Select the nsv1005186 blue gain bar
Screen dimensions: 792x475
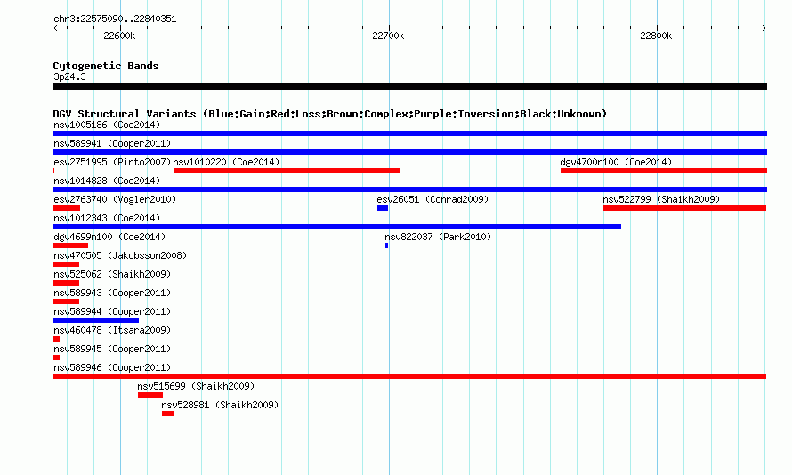(409, 133)
